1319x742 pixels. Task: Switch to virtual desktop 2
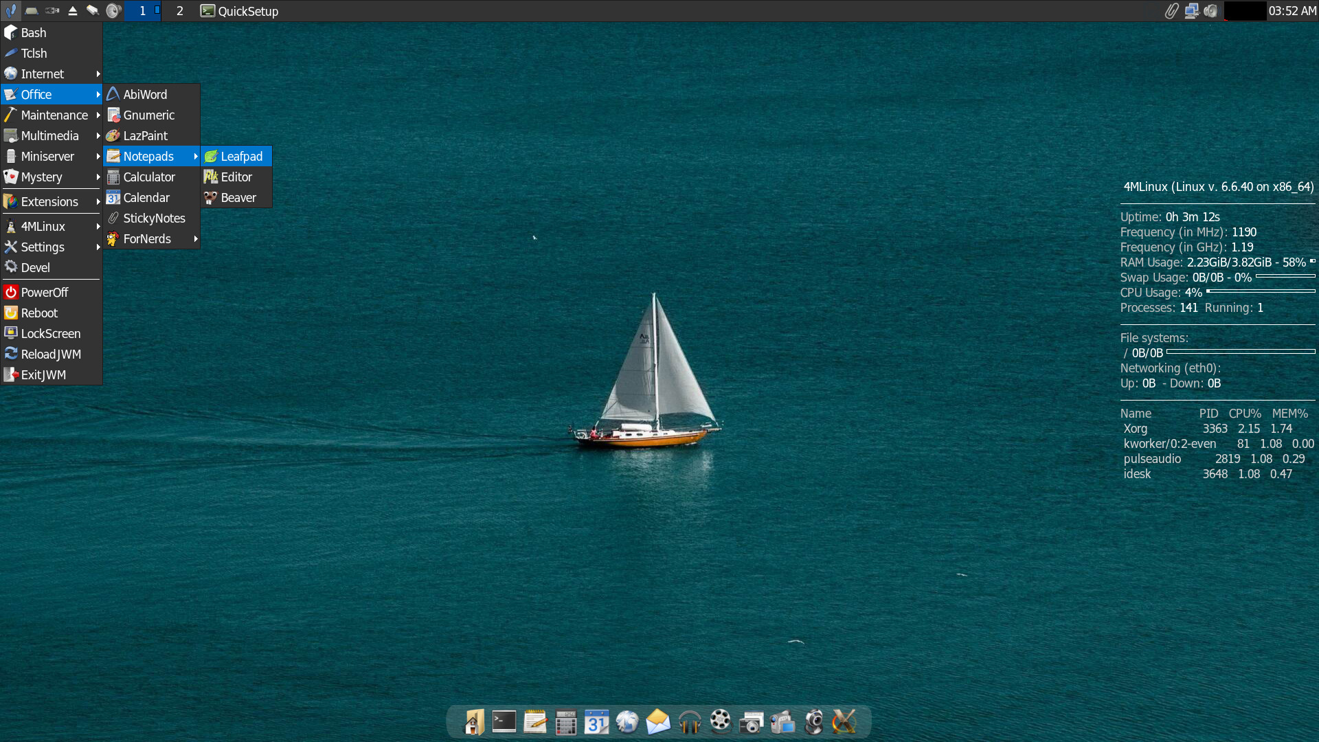pos(179,11)
